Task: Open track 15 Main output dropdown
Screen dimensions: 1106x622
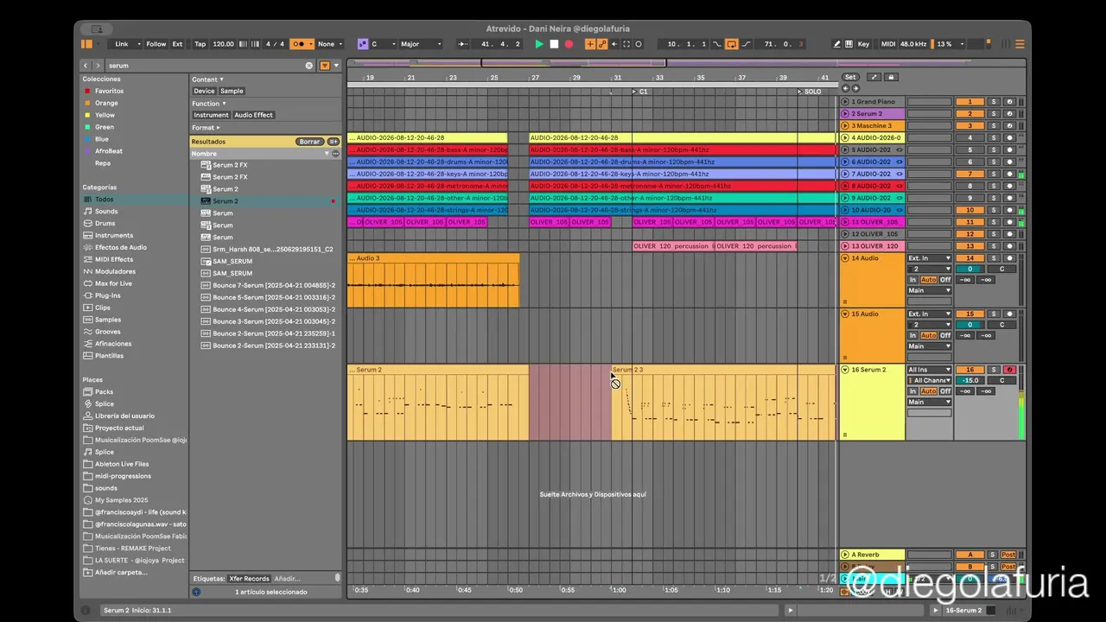Action: 929,346
